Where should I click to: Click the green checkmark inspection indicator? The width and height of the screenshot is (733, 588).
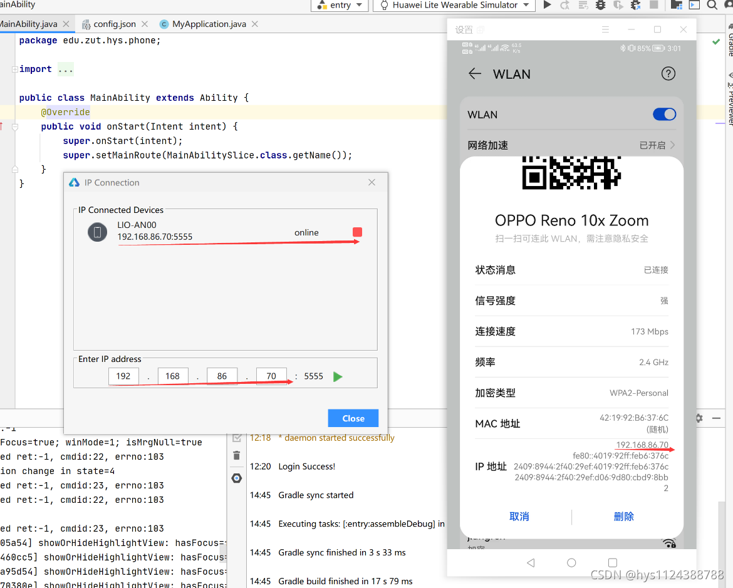pyautogui.click(x=715, y=41)
